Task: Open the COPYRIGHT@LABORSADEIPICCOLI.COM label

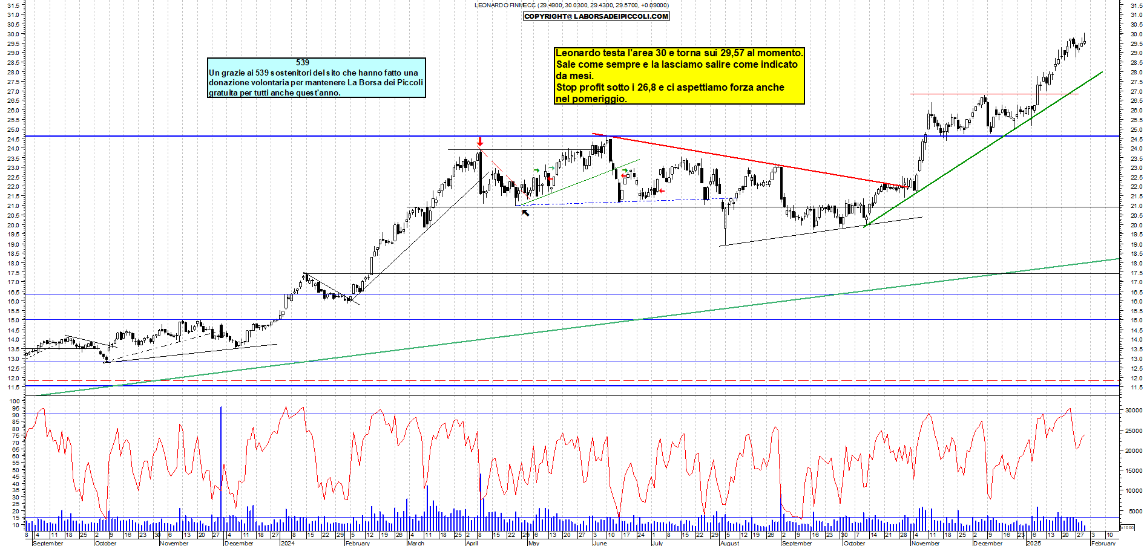Action: tap(596, 16)
